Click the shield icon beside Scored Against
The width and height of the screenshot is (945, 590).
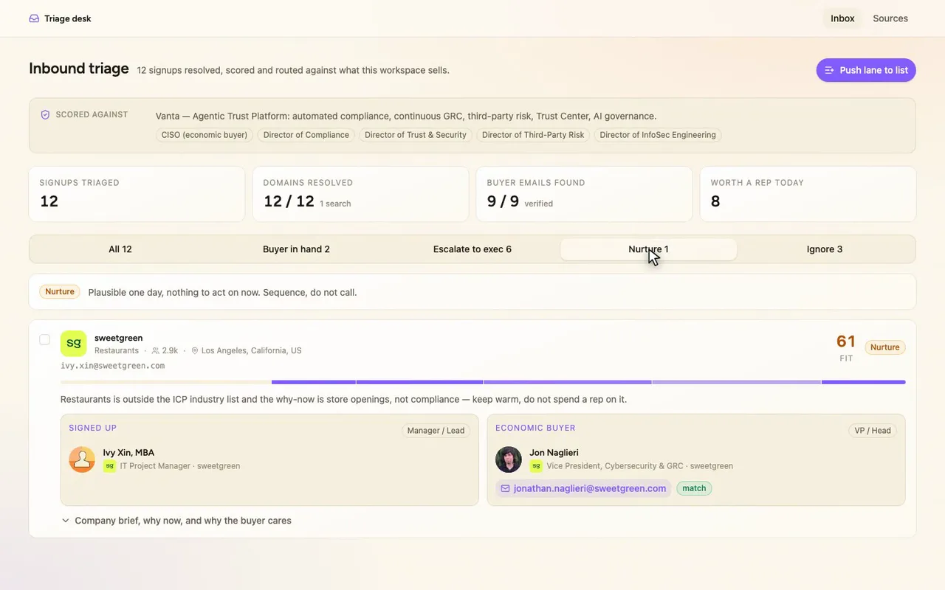click(45, 115)
